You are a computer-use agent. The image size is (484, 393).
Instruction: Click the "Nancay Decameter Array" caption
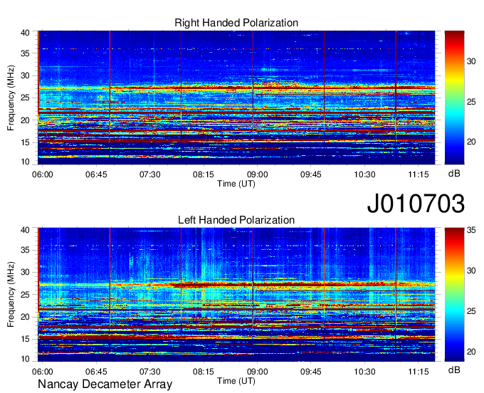[x=105, y=384]
